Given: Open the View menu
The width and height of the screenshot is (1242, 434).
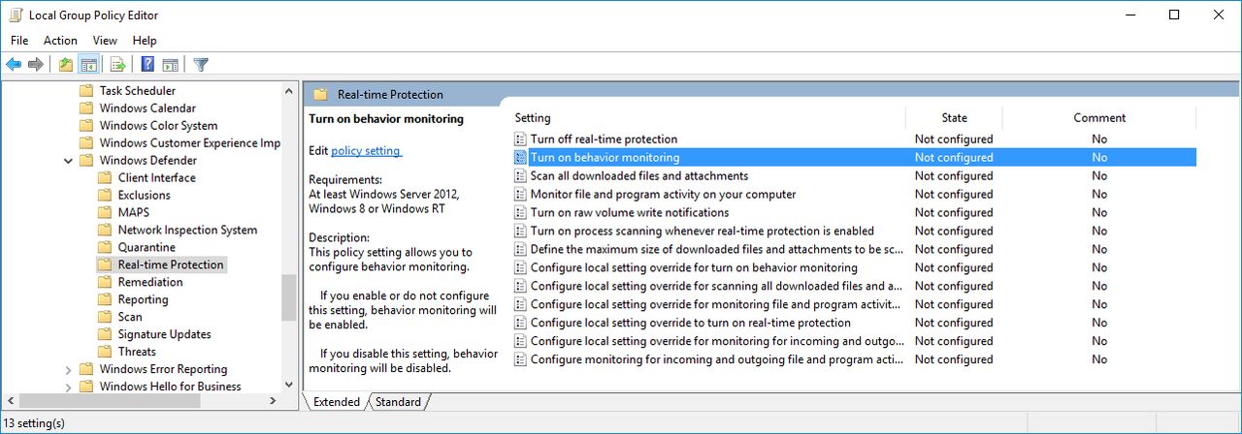Looking at the screenshot, I should coord(105,41).
